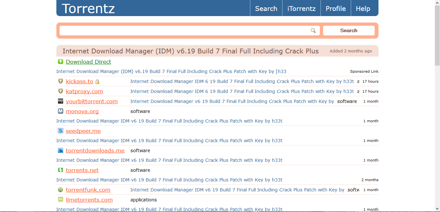Open the torrents.net link
Image resolution: width=440 pixels, height=212 pixels.
point(82,170)
